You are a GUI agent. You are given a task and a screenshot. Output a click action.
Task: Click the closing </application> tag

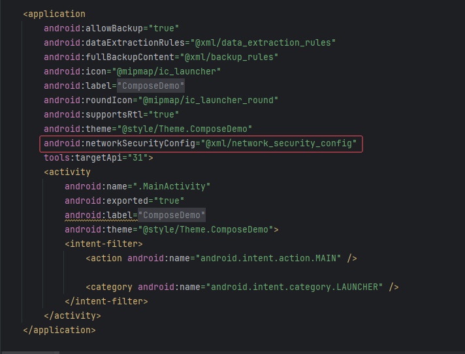[x=59, y=330]
